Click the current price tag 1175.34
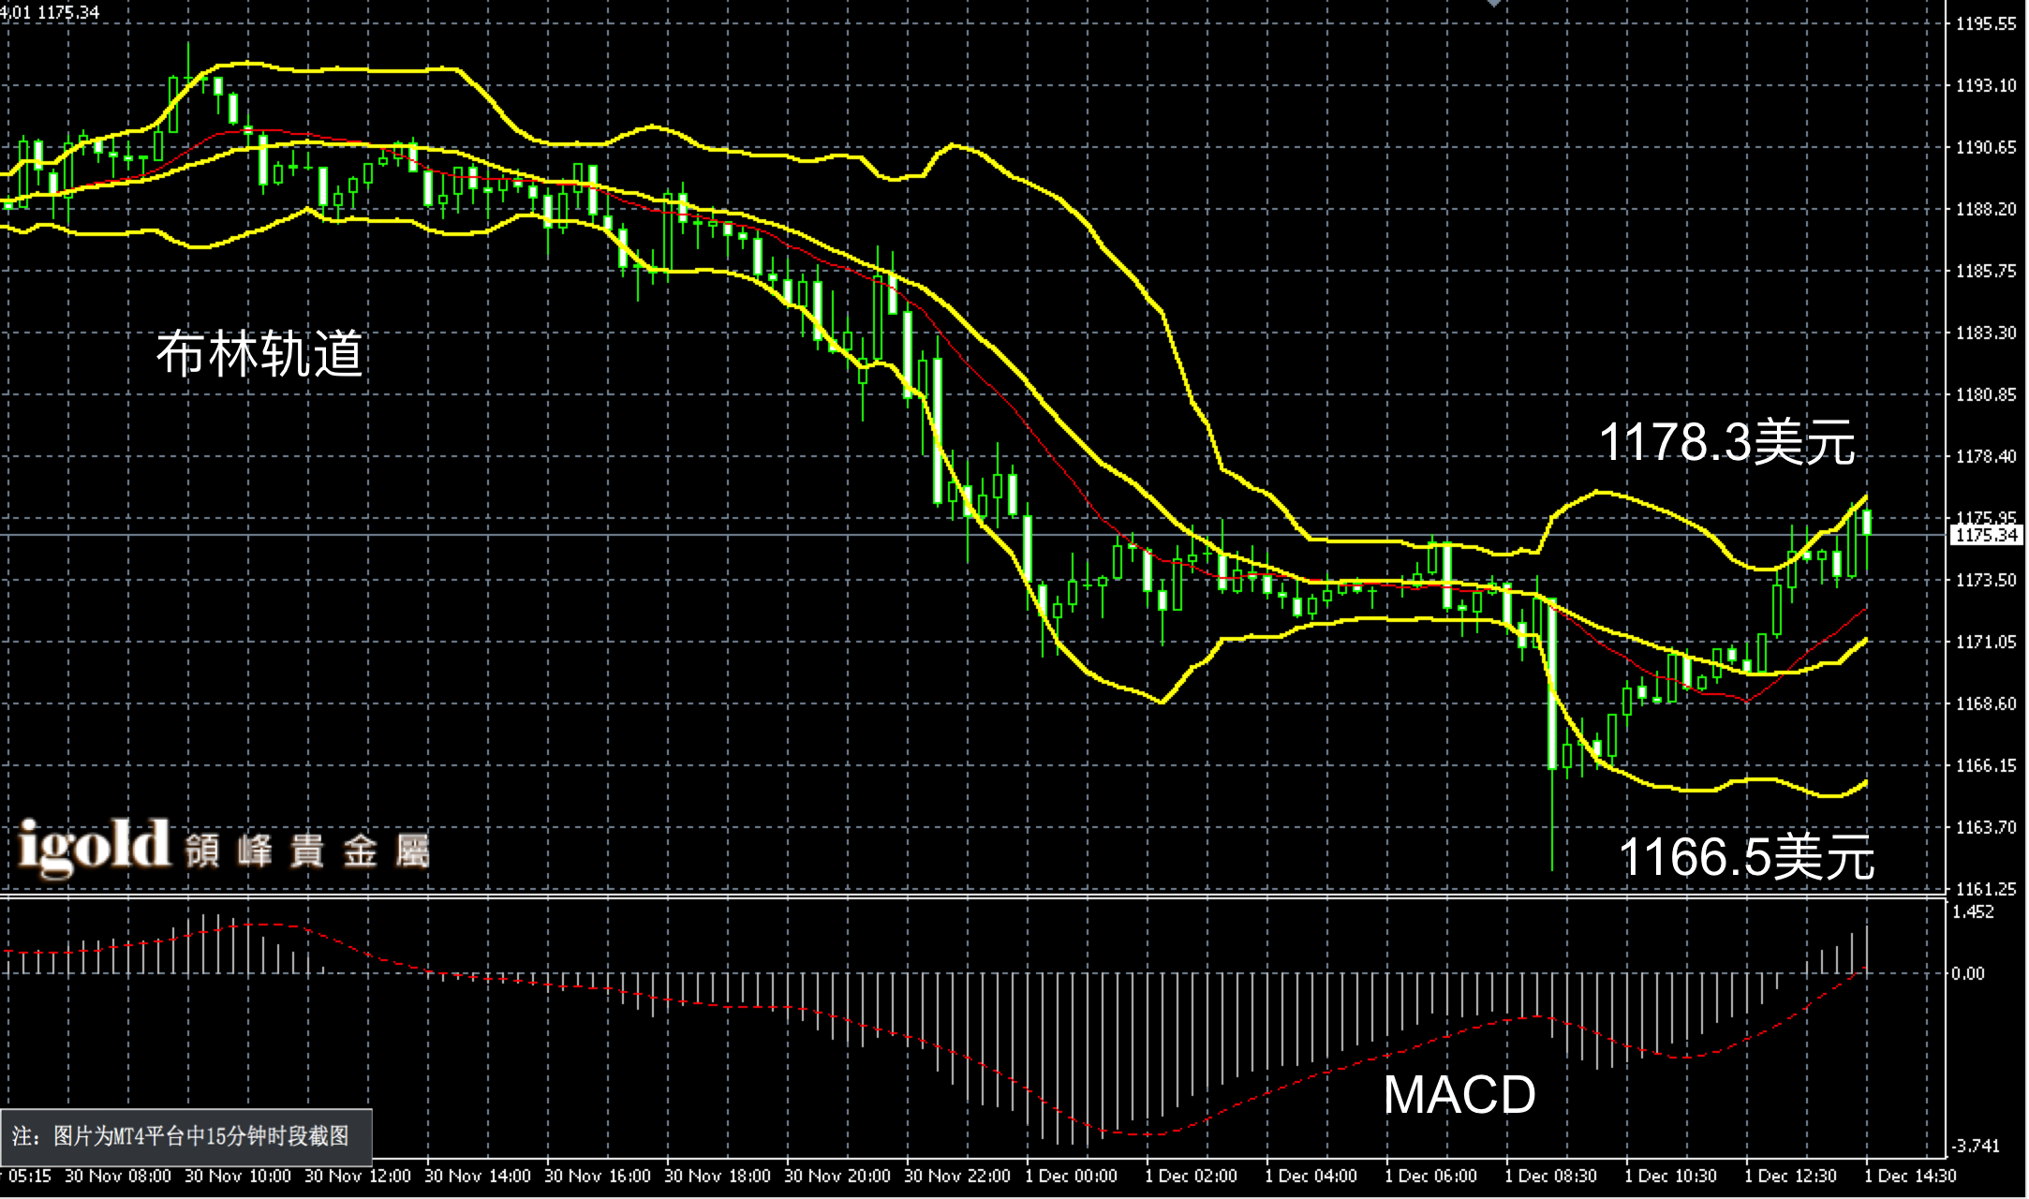This screenshot has height=1199, width=2029. [1986, 535]
